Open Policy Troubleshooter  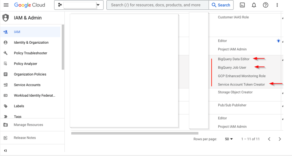click(x=31, y=53)
